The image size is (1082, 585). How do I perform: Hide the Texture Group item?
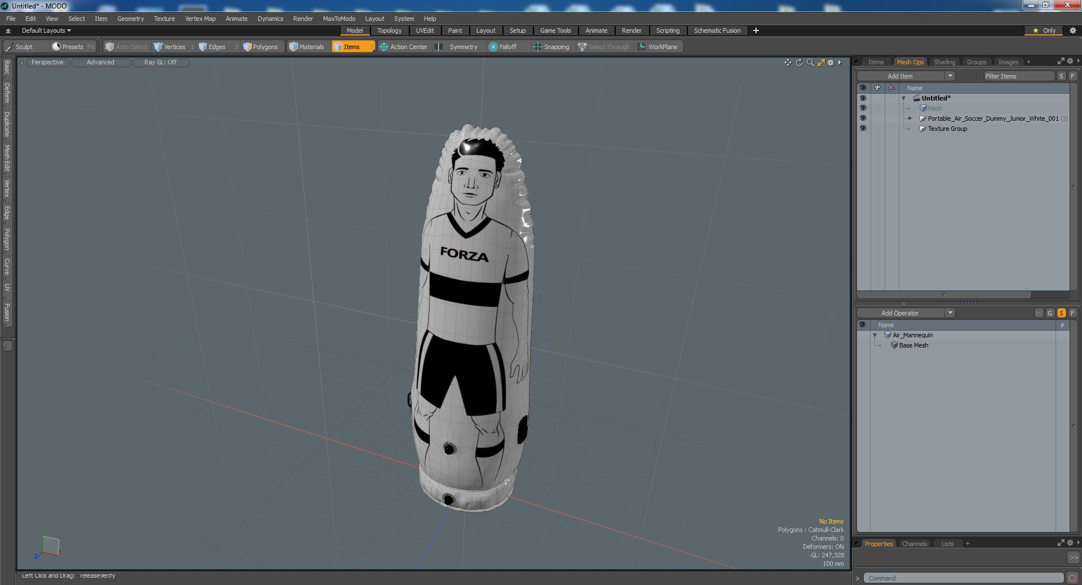863,129
